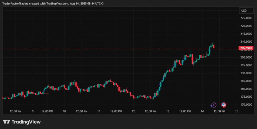Click the 225.0000 price axis label

pyautogui.click(x=246, y=18)
